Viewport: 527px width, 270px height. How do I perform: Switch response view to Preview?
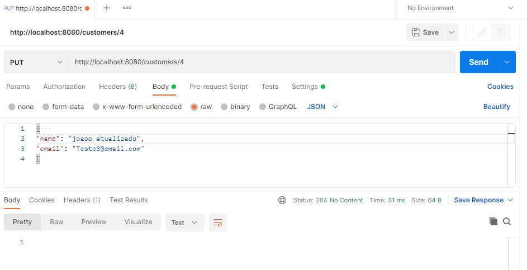(x=94, y=222)
